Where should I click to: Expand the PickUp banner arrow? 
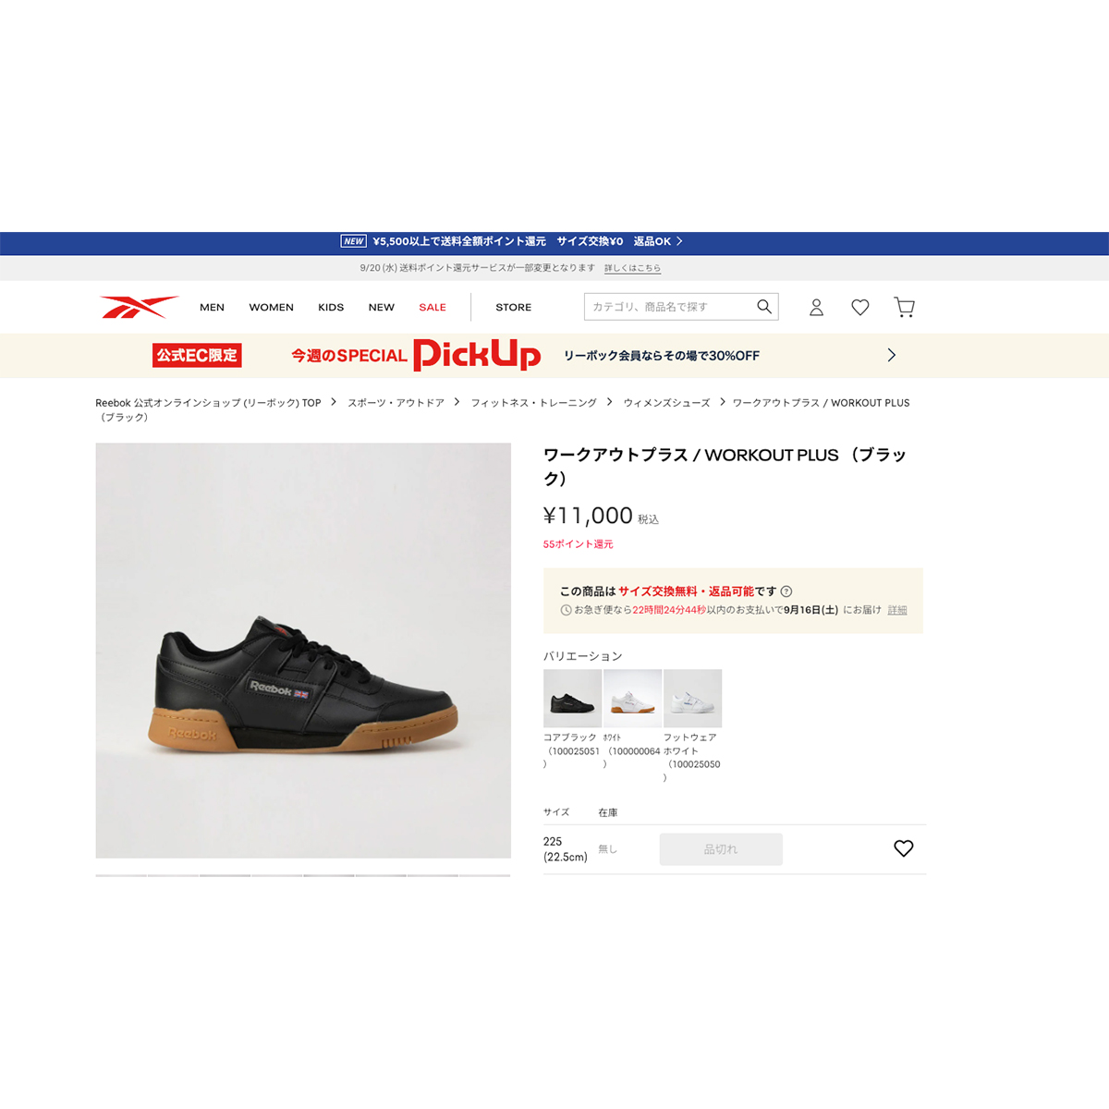[891, 355]
